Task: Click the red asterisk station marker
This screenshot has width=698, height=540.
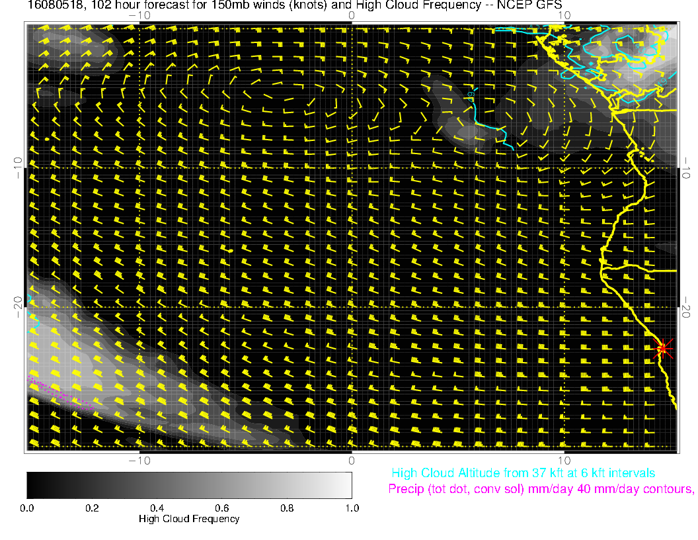Action: (663, 348)
